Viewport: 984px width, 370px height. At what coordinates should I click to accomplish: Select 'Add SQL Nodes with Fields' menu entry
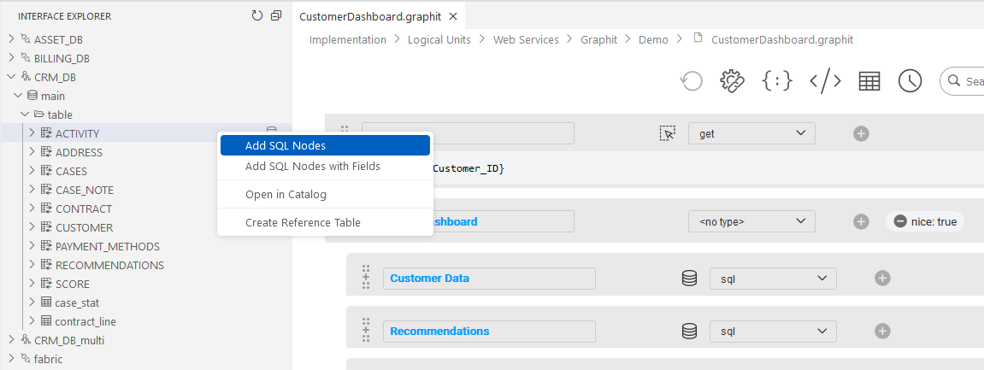pos(312,167)
